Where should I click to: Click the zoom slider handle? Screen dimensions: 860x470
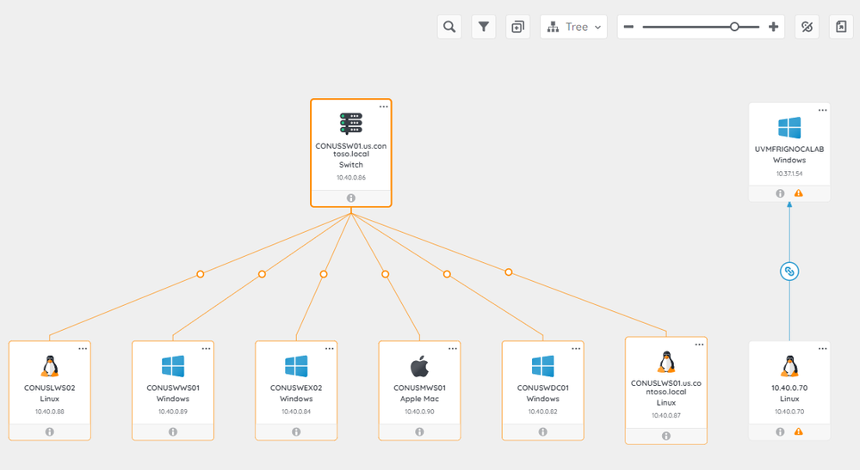(x=734, y=27)
